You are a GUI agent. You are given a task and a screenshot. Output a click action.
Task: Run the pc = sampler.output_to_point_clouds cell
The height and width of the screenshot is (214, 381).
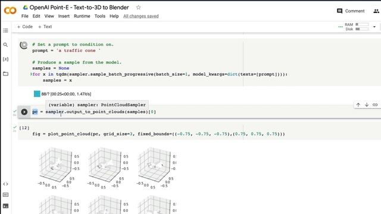tap(24, 112)
